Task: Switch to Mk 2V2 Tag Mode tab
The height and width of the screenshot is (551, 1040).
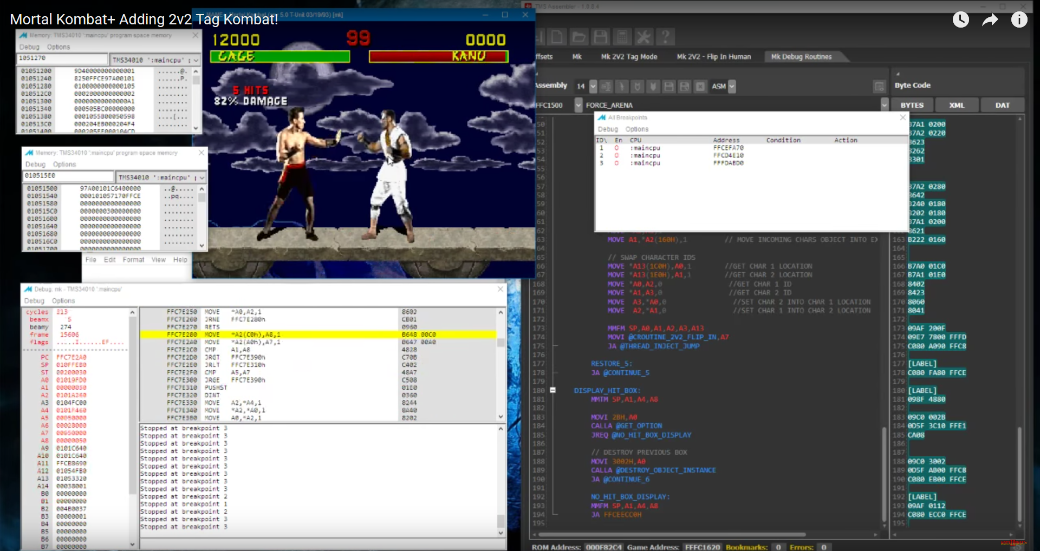Action: tap(629, 56)
